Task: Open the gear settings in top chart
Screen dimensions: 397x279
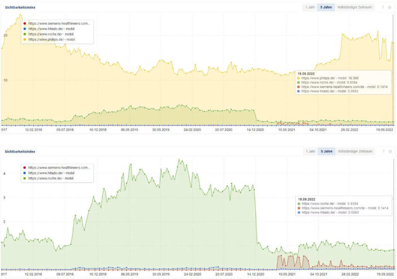Action: pos(390,7)
